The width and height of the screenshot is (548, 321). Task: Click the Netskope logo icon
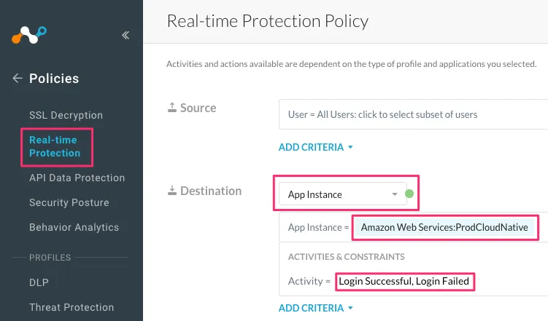pos(29,35)
